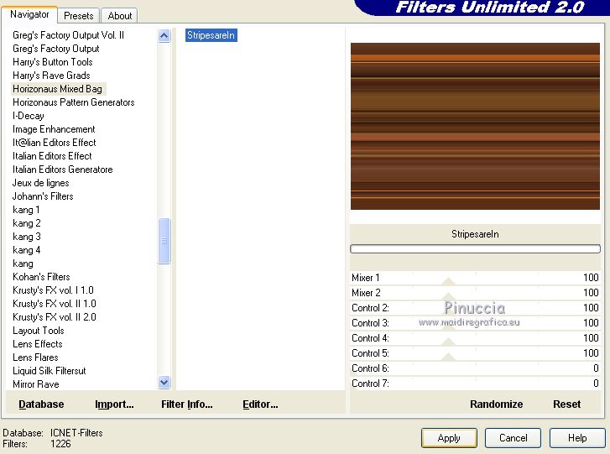Select Harry's Button Tools
The height and width of the screenshot is (454, 610).
click(x=53, y=62)
